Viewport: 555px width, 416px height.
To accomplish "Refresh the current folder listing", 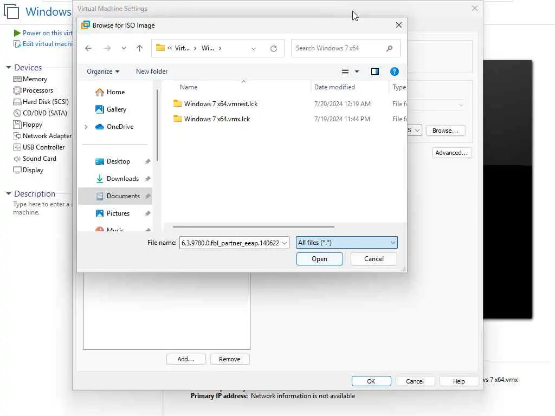I will point(274,48).
